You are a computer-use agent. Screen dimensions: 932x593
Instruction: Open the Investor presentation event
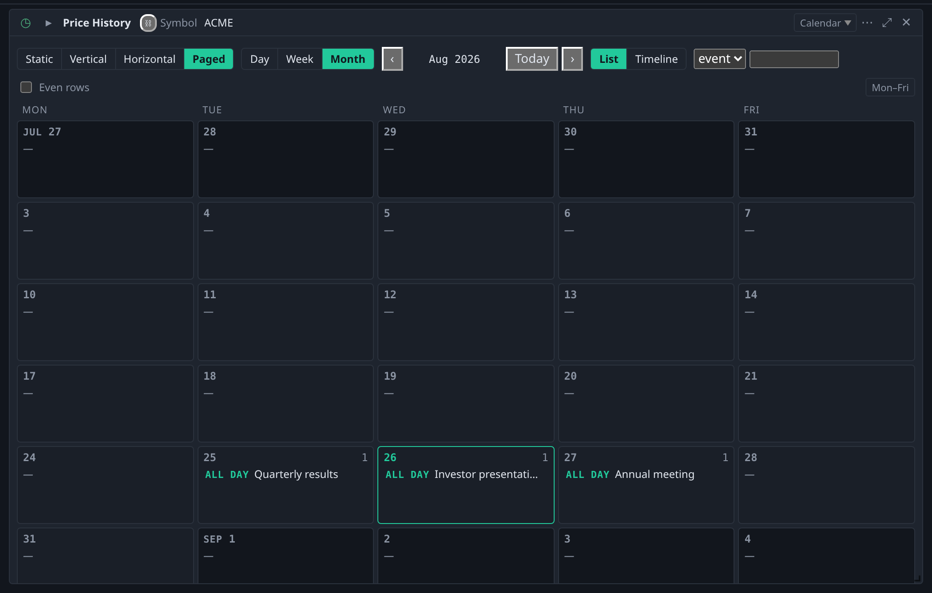point(466,474)
